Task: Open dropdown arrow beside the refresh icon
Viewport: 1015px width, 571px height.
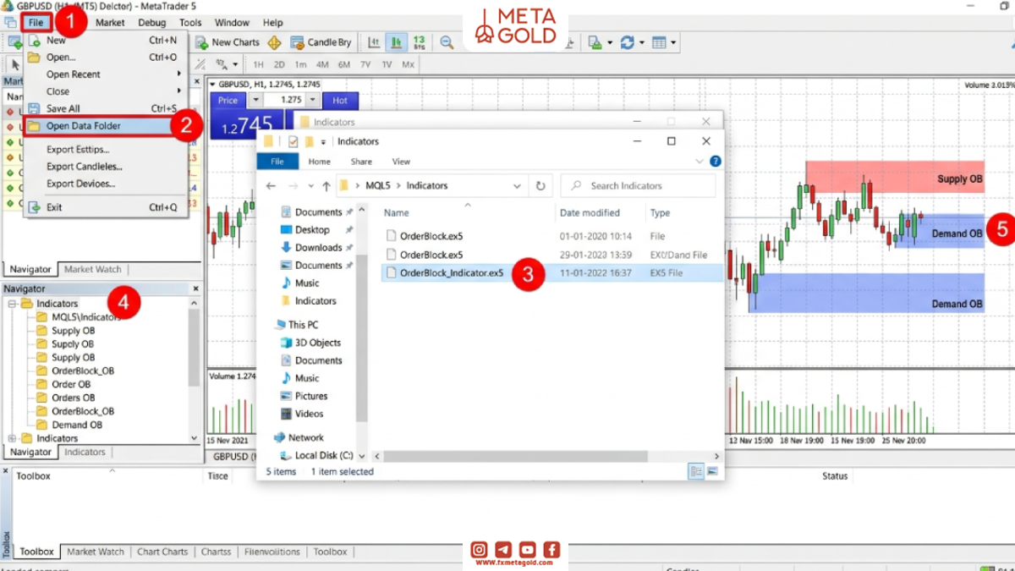Action: [641, 42]
